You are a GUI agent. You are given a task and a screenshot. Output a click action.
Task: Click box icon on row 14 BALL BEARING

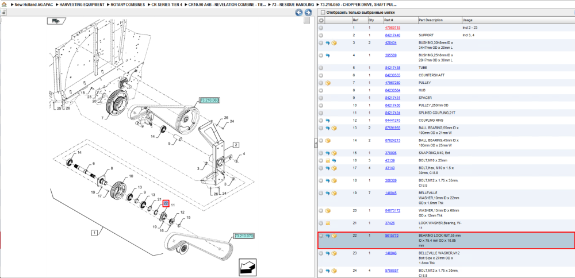point(328,141)
